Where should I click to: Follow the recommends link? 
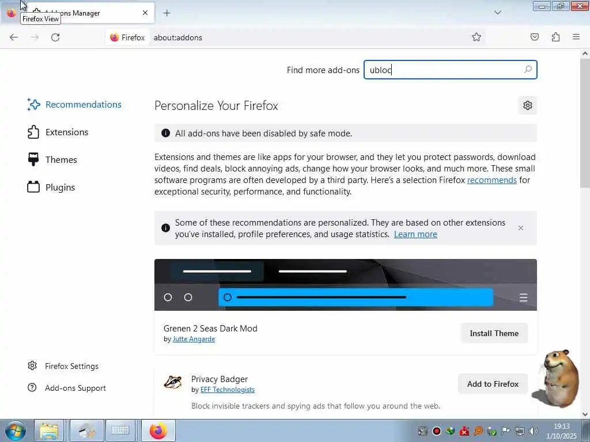[492, 180]
